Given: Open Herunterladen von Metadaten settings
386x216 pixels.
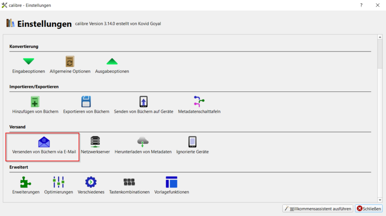Looking at the screenshot, I should pyautogui.click(x=143, y=146).
